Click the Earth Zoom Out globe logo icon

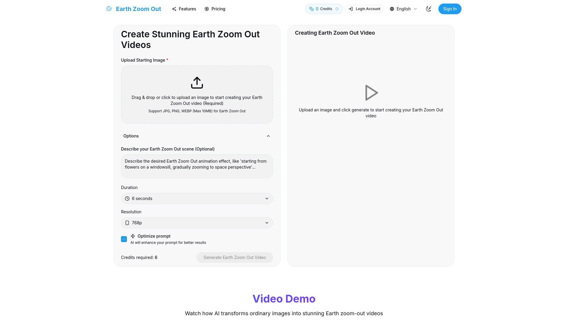(108, 9)
